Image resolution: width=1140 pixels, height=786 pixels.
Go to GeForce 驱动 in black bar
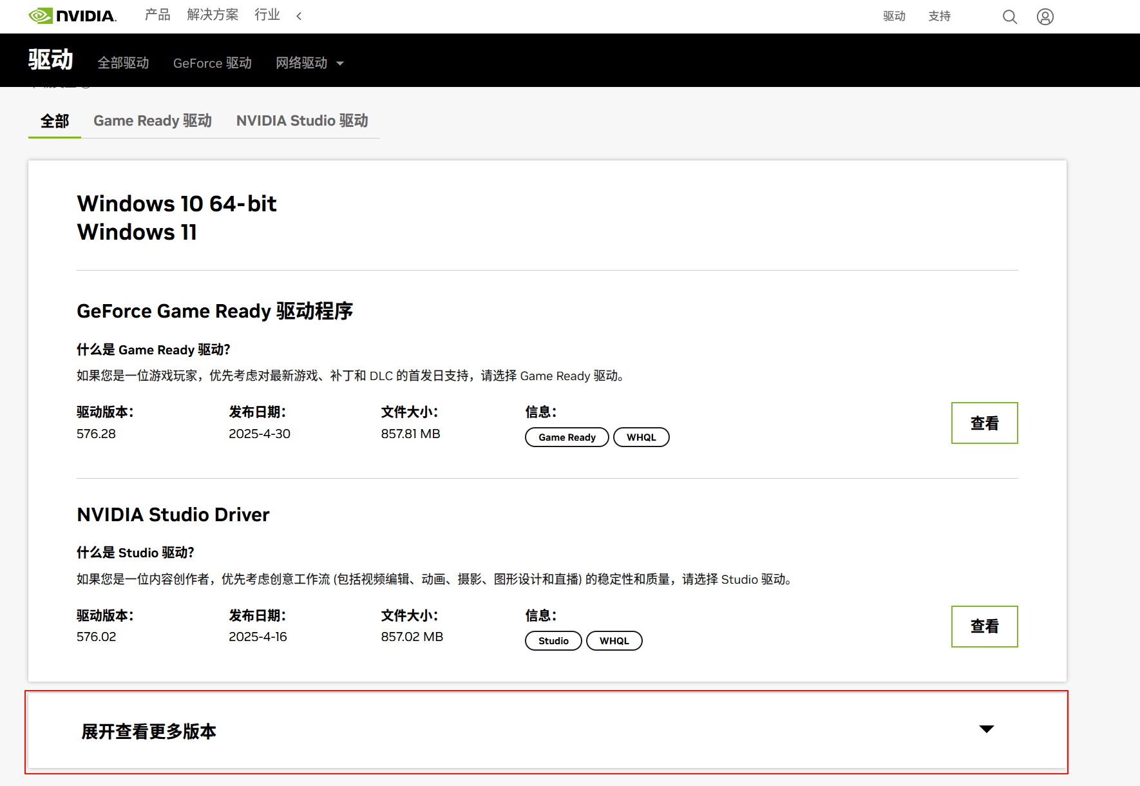pyautogui.click(x=213, y=63)
